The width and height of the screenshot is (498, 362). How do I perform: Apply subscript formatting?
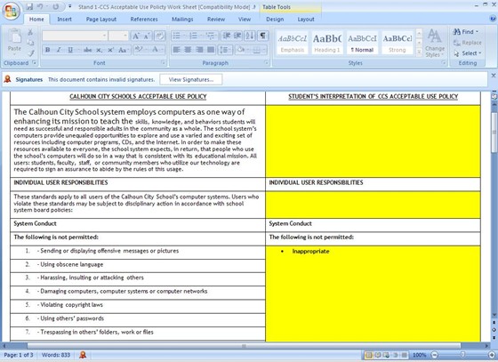99,50
